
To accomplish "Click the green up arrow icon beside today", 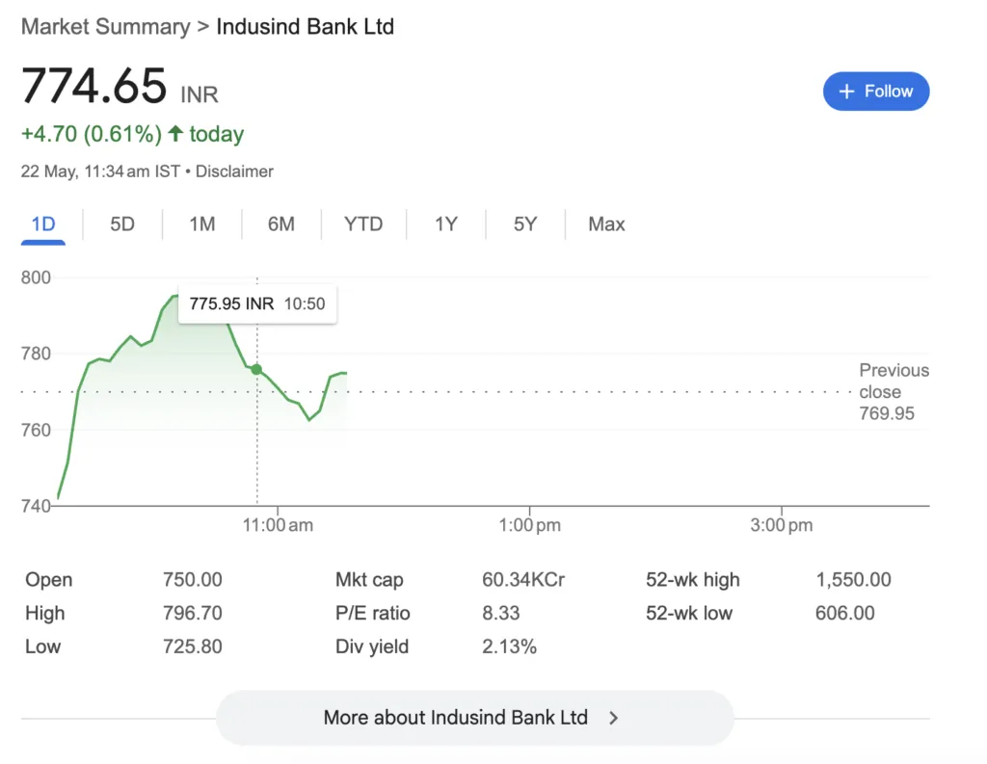I will pos(175,133).
